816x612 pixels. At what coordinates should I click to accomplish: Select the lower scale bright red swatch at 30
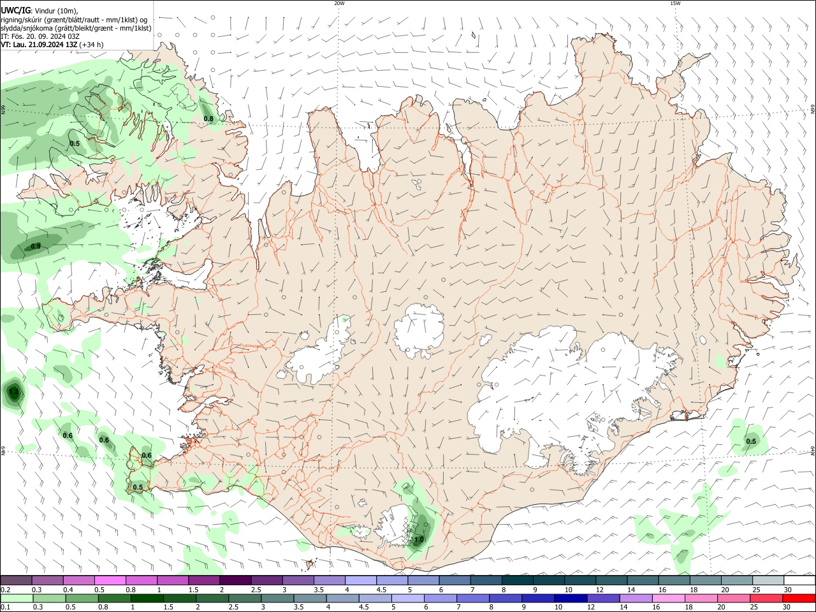pyautogui.click(x=799, y=598)
